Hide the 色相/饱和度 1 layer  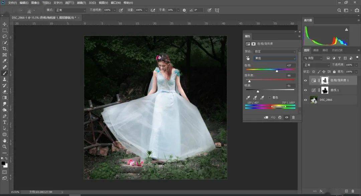[x=305, y=80]
